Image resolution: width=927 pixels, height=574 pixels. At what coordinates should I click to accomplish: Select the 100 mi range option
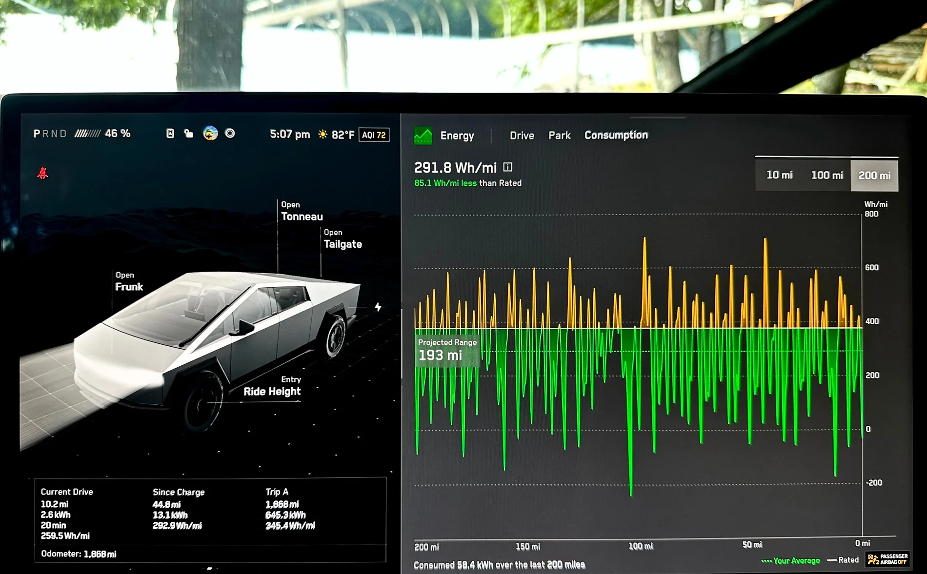click(x=826, y=175)
